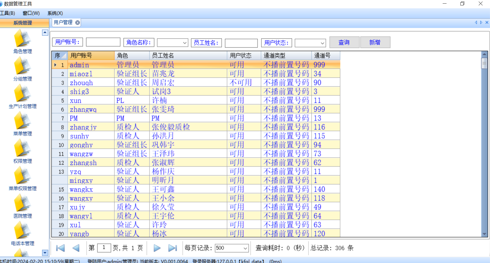Select the wangxy account cell
This screenshot has width=490, height=263.
[x=91, y=198]
